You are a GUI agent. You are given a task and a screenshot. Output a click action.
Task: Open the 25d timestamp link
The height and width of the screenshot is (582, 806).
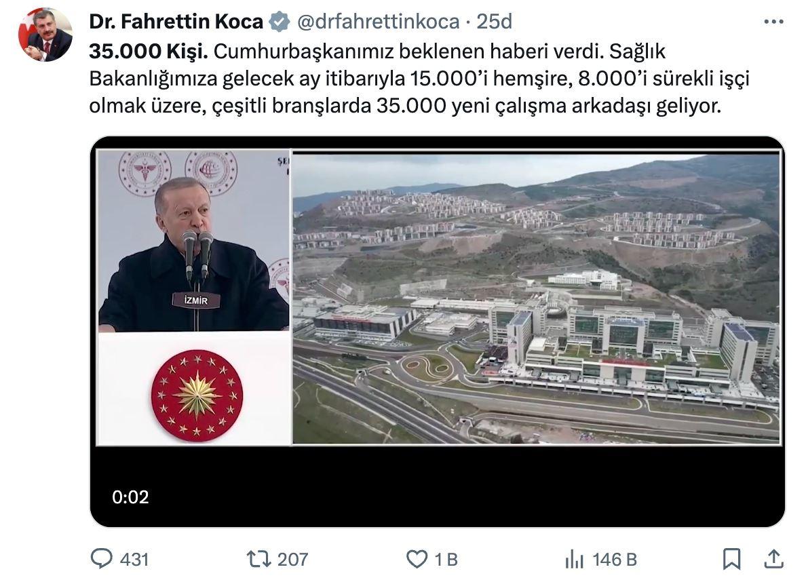pyautogui.click(x=495, y=22)
